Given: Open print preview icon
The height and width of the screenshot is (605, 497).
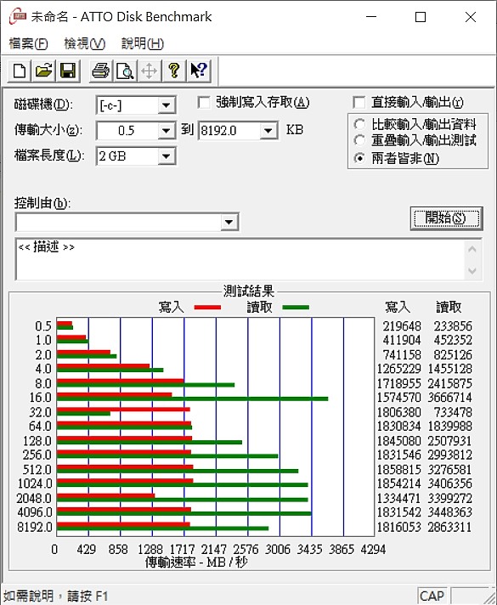Looking at the screenshot, I should (x=125, y=71).
